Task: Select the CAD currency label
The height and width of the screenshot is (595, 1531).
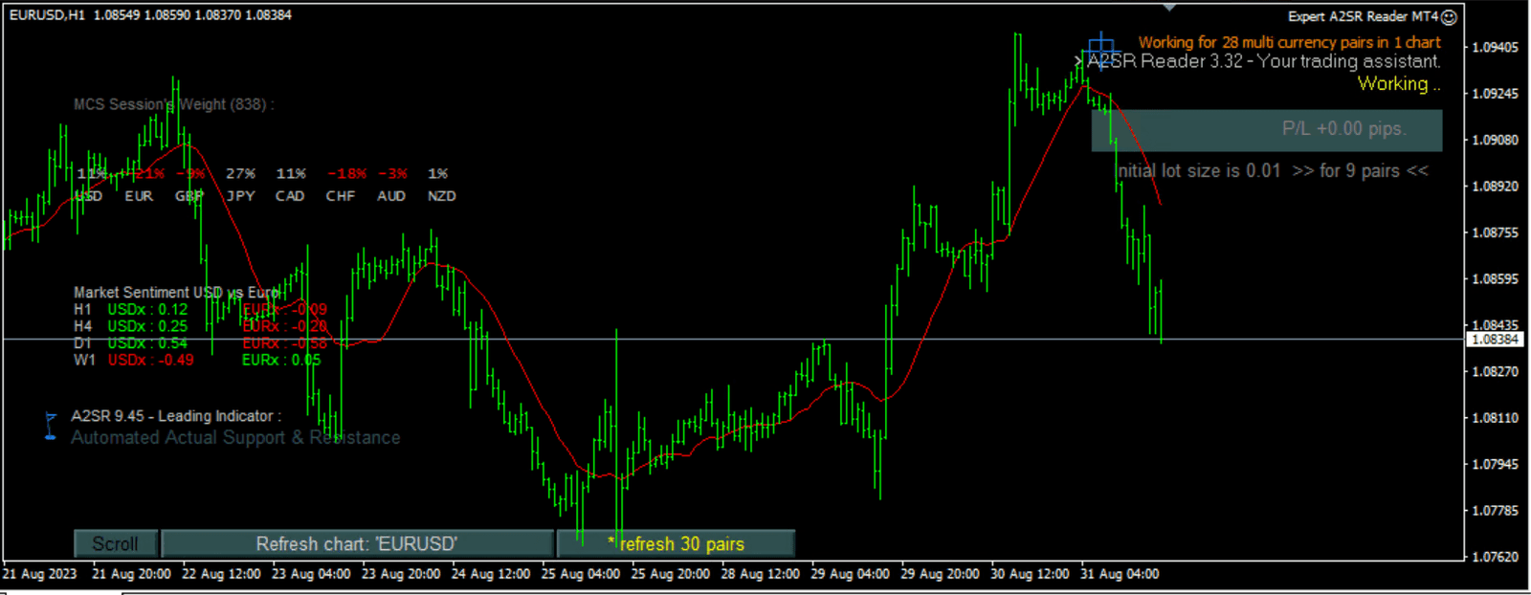Action: click(x=290, y=196)
